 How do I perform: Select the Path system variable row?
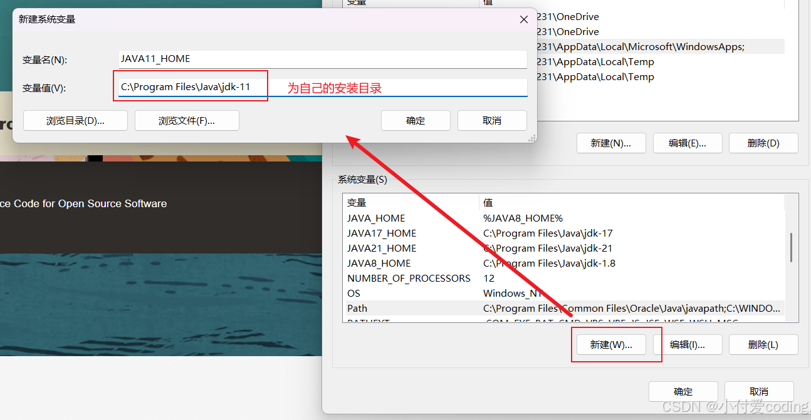point(563,309)
